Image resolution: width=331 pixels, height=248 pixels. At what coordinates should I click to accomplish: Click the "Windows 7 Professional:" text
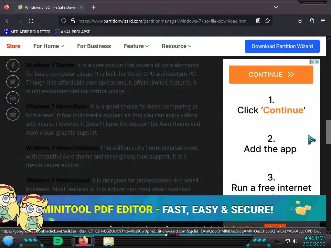[x=58, y=181]
